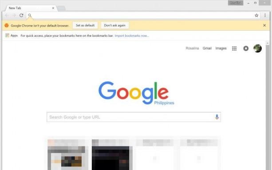
Task: Open the Google apps grid icon
Action: 234,48
